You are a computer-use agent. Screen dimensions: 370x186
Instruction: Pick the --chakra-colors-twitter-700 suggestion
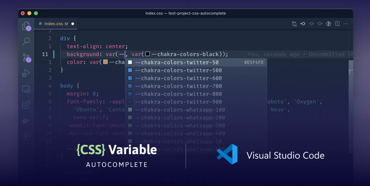(196, 86)
